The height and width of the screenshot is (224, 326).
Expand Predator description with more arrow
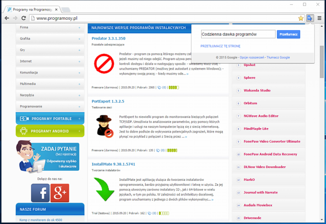[x=187, y=74]
